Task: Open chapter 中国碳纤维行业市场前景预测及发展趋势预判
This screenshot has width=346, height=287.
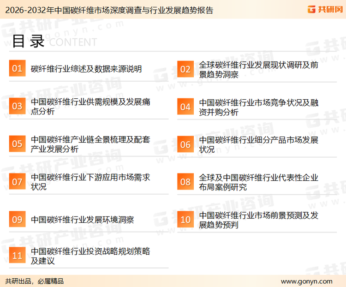Action: 258,220
